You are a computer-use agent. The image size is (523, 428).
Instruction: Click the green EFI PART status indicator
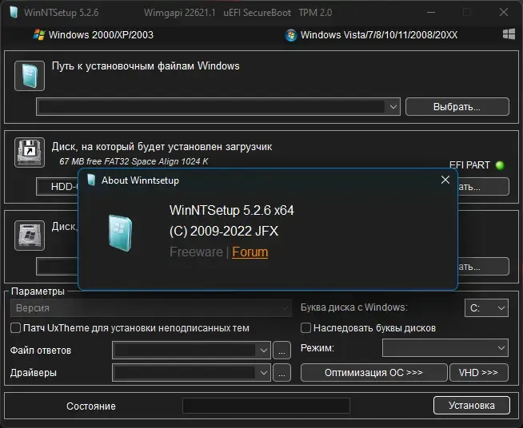tap(500, 165)
